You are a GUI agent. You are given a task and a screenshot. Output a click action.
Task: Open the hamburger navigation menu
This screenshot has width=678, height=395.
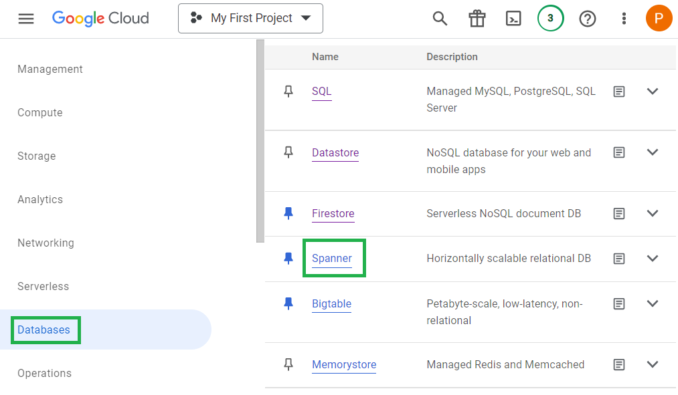(x=25, y=19)
